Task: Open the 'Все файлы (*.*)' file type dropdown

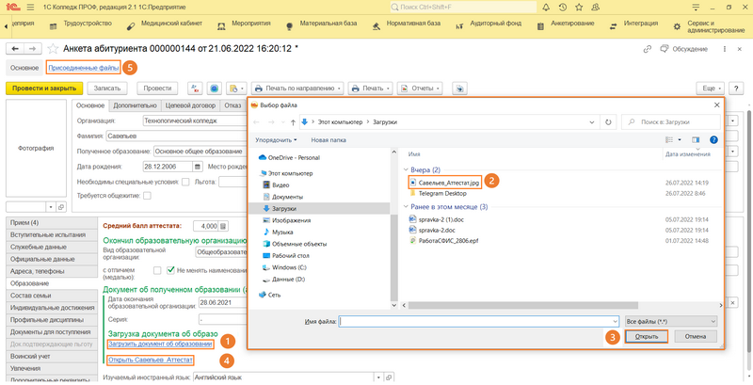Action: coord(670,321)
